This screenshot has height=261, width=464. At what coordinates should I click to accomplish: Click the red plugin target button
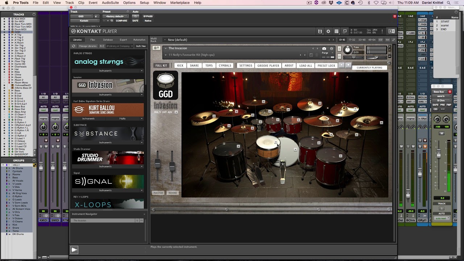coord(395,16)
